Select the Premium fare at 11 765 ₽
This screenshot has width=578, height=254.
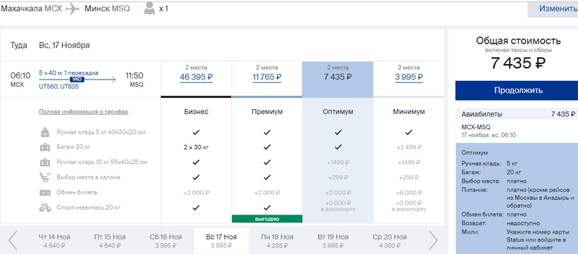pyautogui.click(x=267, y=77)
